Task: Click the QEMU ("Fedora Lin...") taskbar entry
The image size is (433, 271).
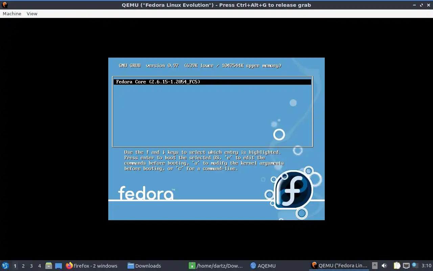Action: pos(339,266)
